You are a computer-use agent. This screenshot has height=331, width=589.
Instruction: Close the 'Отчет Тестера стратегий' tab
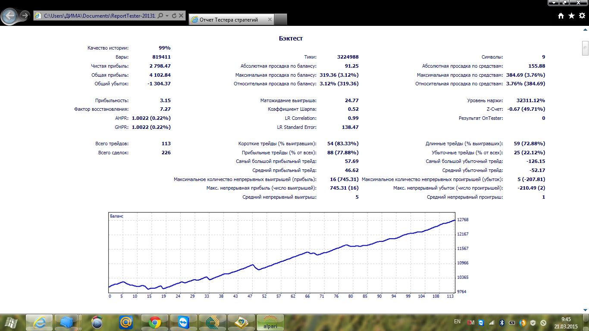pyautogui.click(x=269, y=19)
